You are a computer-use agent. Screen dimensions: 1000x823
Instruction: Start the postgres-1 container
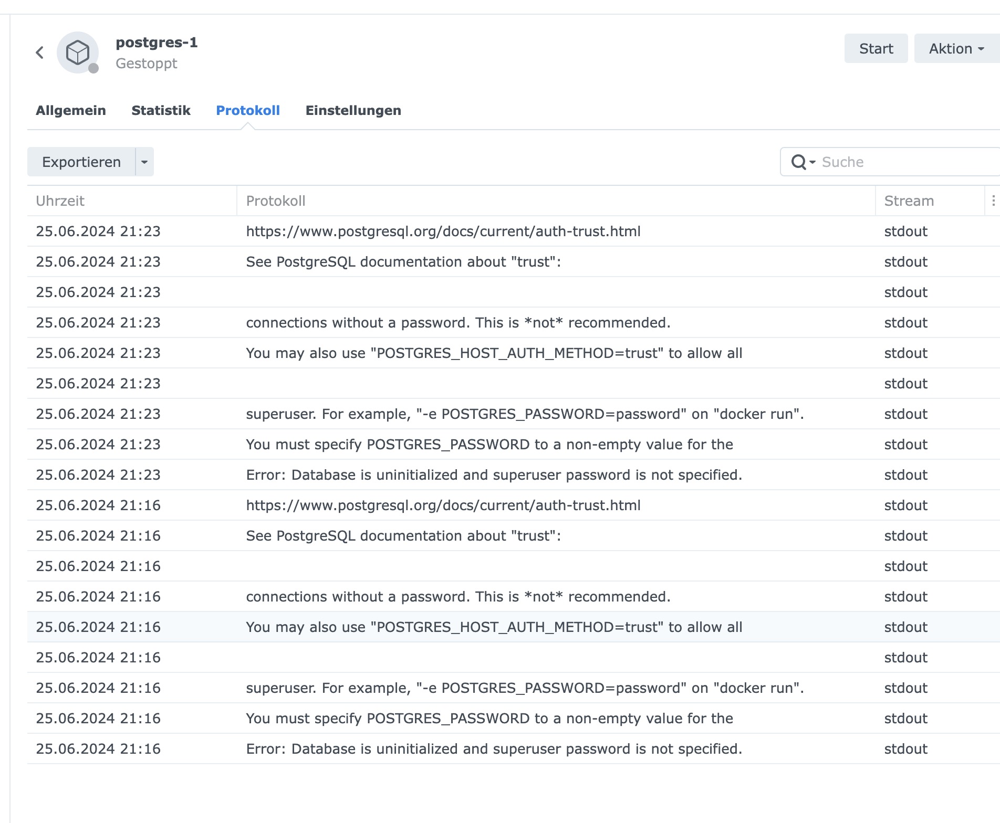(876, 49)
